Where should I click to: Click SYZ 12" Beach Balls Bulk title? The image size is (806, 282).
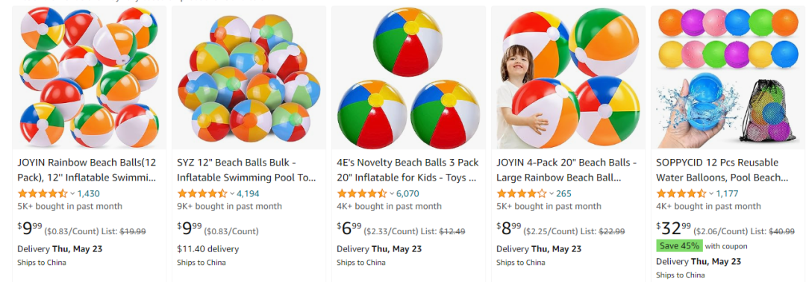[x=246, y=170]
